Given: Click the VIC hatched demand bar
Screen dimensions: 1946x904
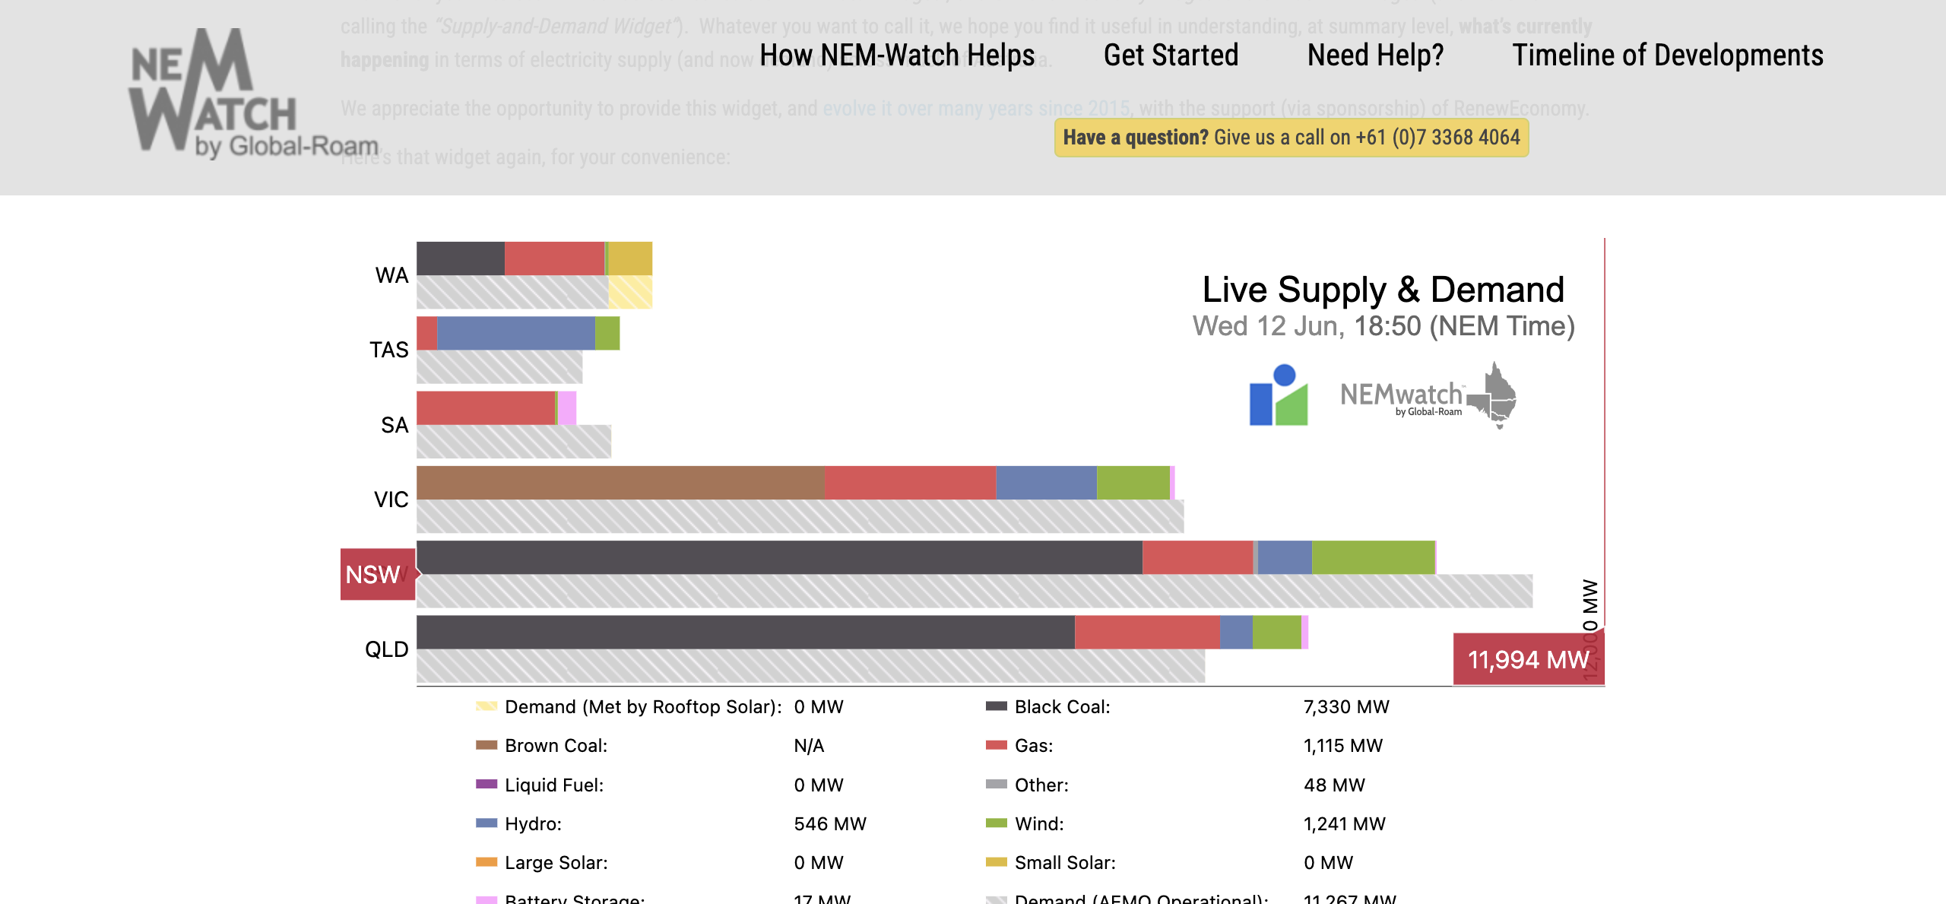Looking at the screenshot, I should 800,516.
